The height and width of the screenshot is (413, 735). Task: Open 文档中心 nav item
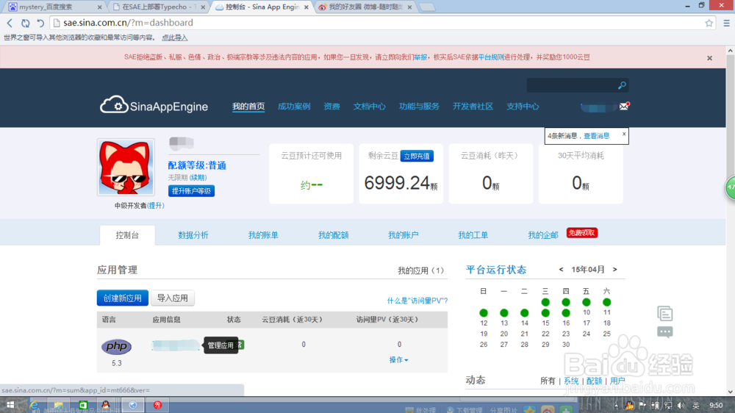coord(370,107)
